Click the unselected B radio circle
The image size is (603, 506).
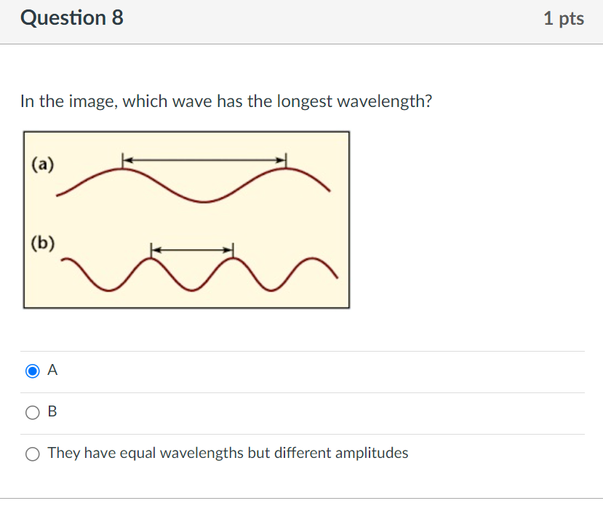click(x=33, y=412)
